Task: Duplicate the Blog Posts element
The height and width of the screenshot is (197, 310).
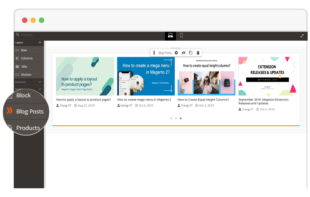Action: point(190,53)
